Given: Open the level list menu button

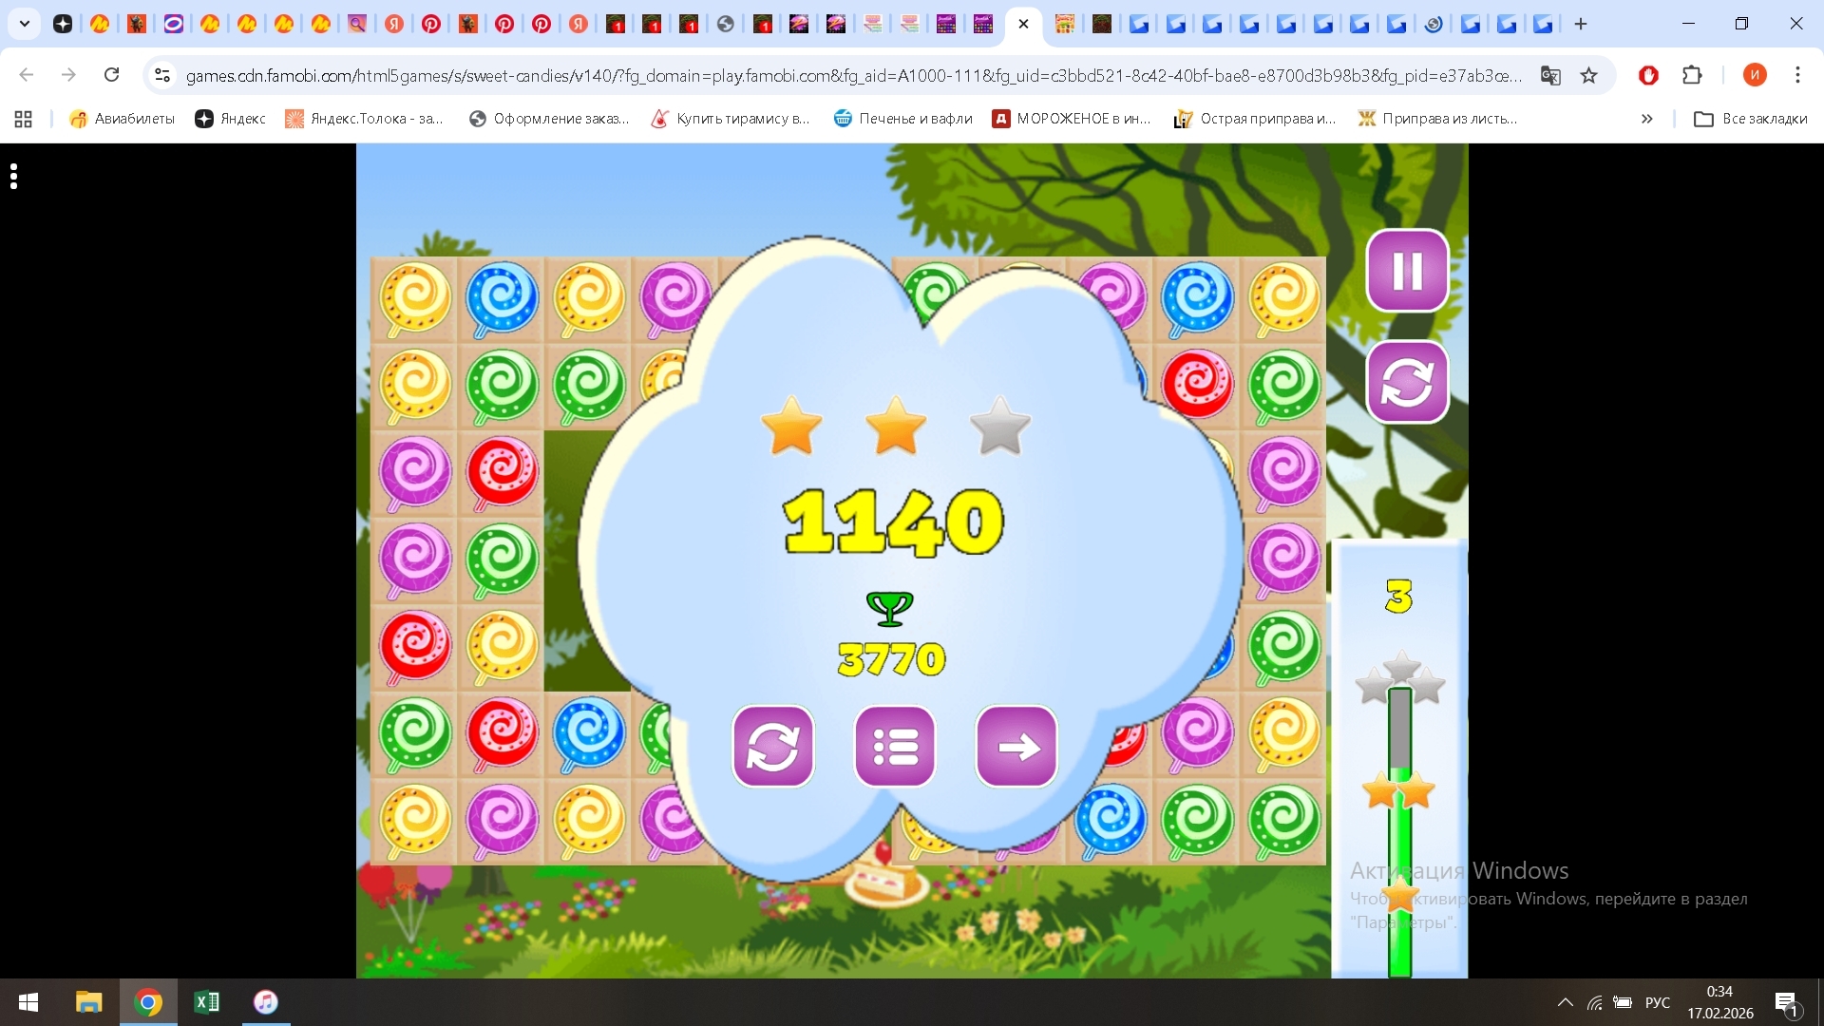Looking at the screenshot, I should (894, 747).
